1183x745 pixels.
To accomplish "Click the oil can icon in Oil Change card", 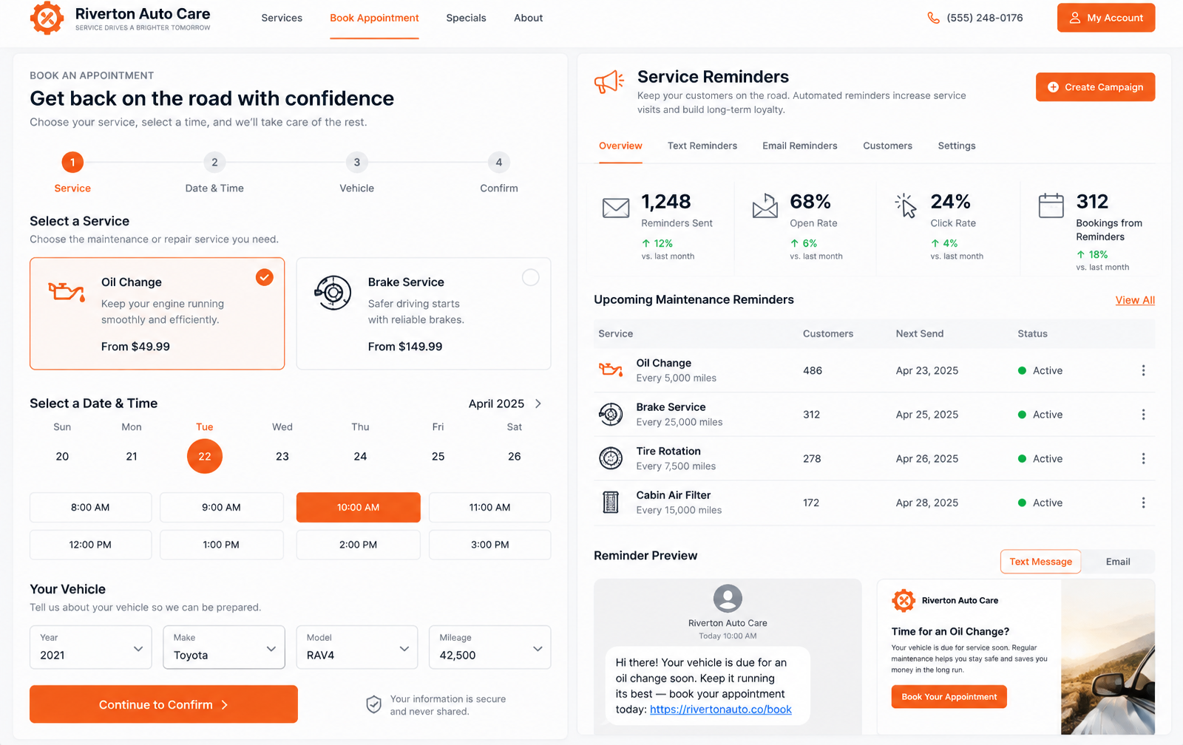I will [67, 291].
